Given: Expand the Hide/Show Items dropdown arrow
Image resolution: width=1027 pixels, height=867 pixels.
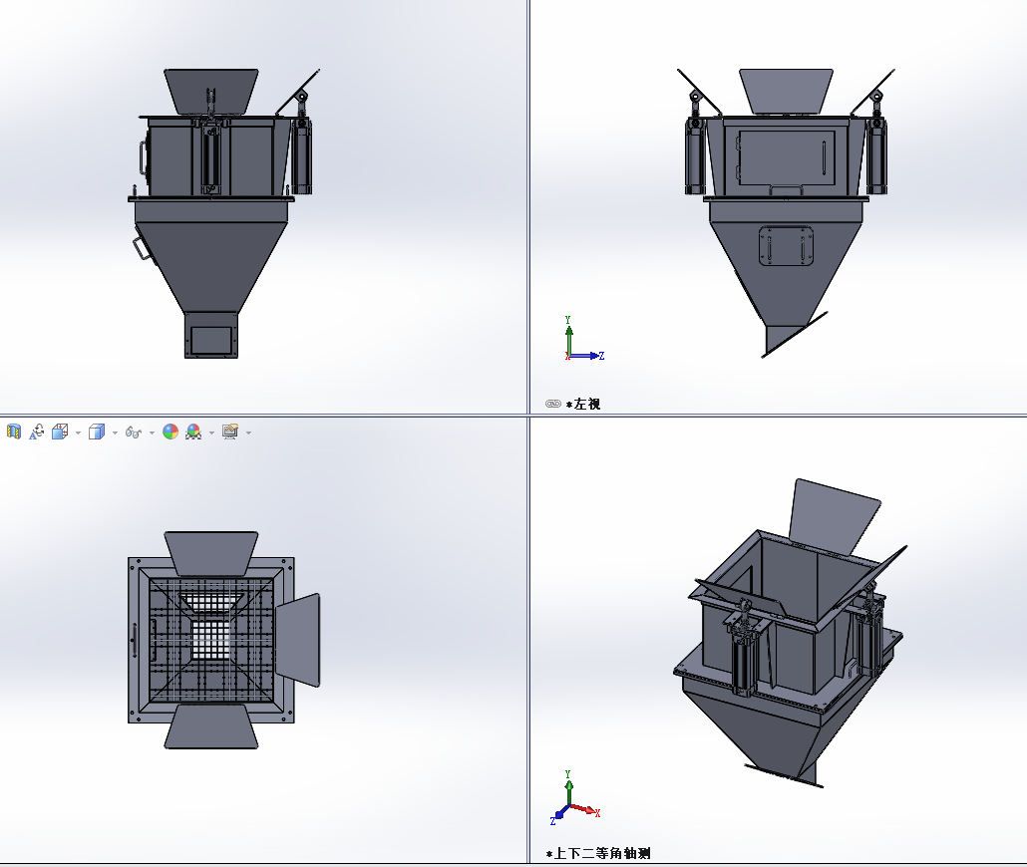Looking at the screenshot, I should [x=152, y=433].
